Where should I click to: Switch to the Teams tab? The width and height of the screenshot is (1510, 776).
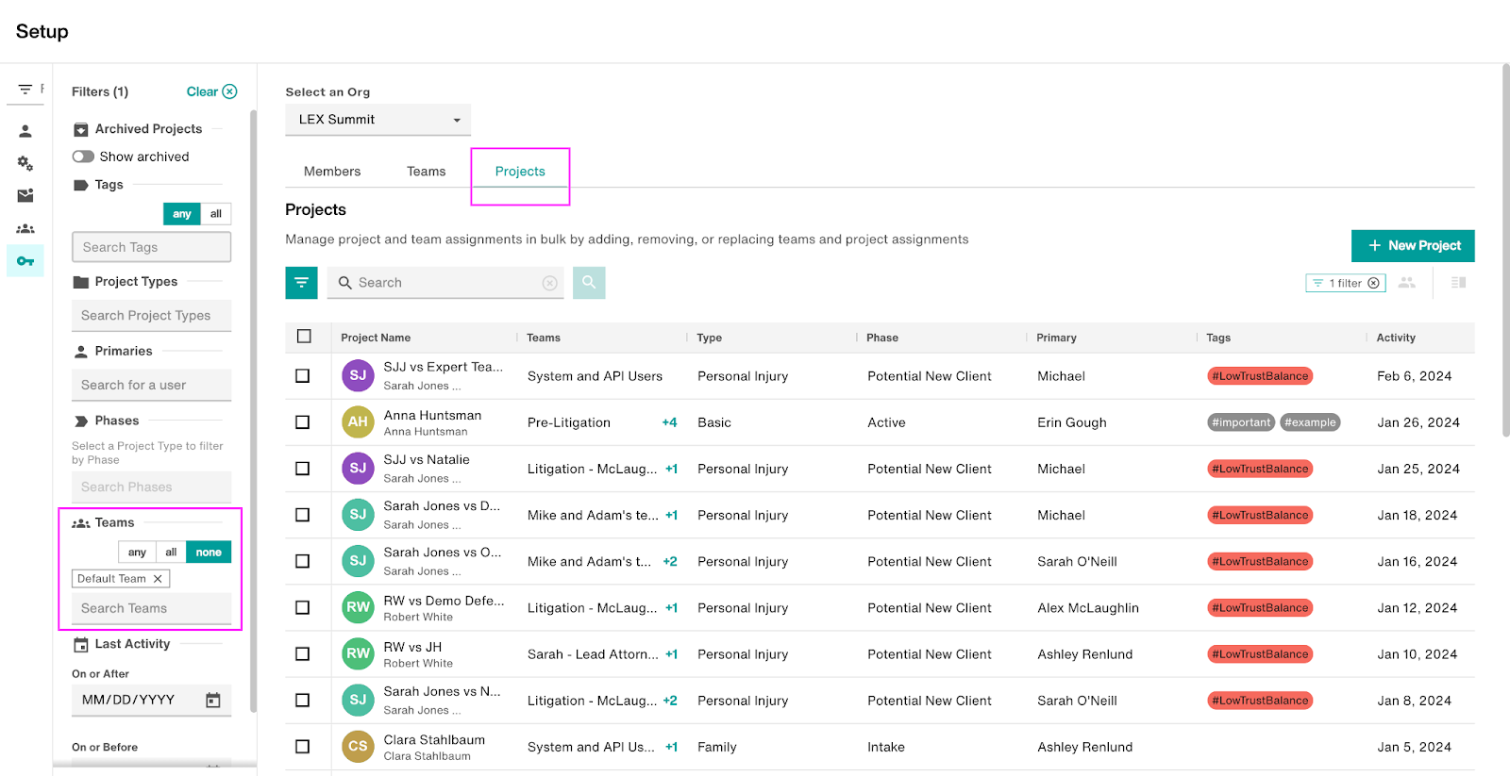[x=427, y=172]
